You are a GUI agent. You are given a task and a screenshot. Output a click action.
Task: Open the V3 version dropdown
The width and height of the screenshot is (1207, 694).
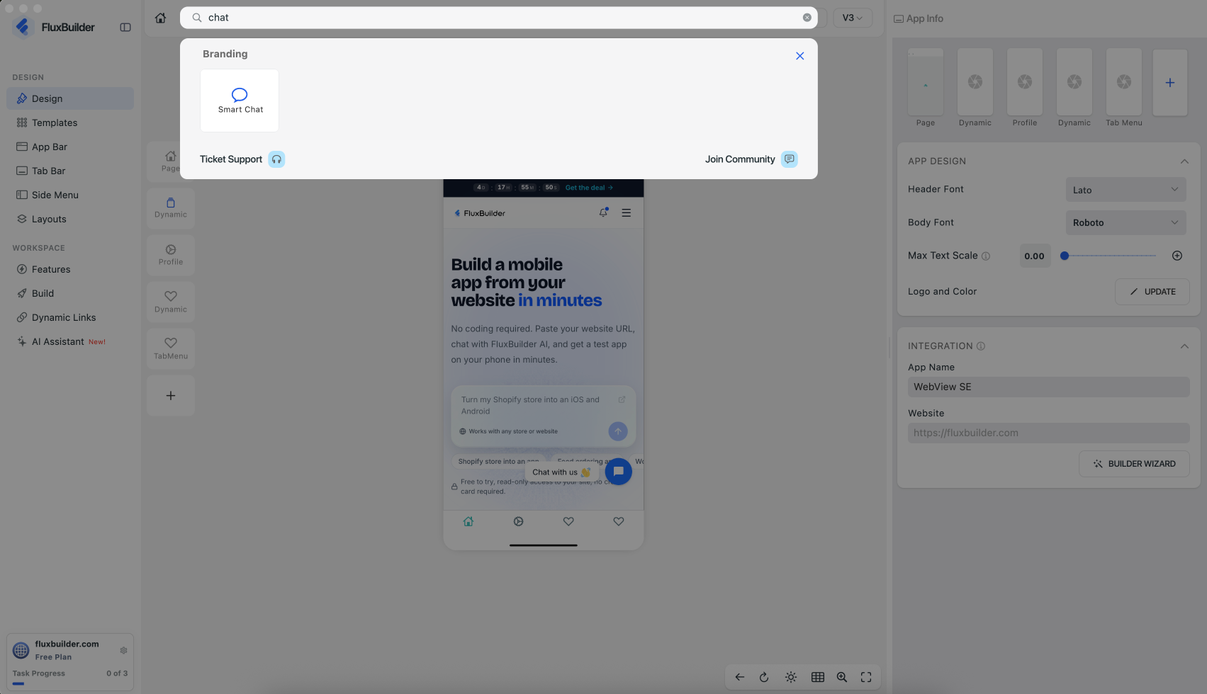pyautogui.click(x=852, y=18)
